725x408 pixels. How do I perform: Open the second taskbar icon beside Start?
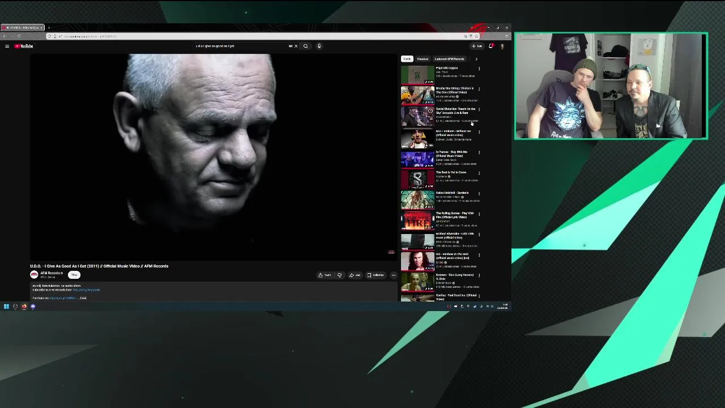15,307
